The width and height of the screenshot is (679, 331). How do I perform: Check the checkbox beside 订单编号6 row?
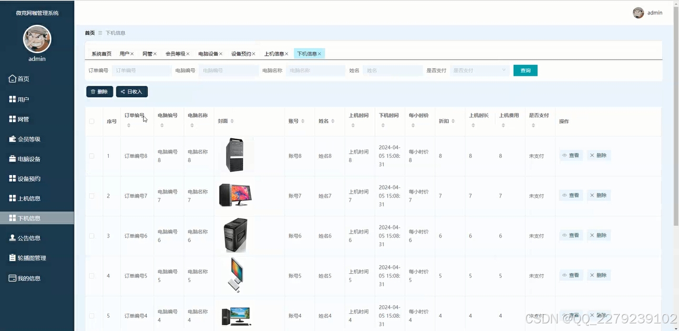pyautogui.click(x=92, y=235)
